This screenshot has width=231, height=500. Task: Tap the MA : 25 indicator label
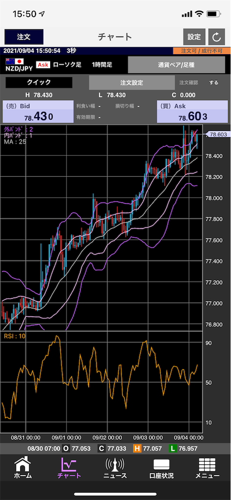click(15, 142)
